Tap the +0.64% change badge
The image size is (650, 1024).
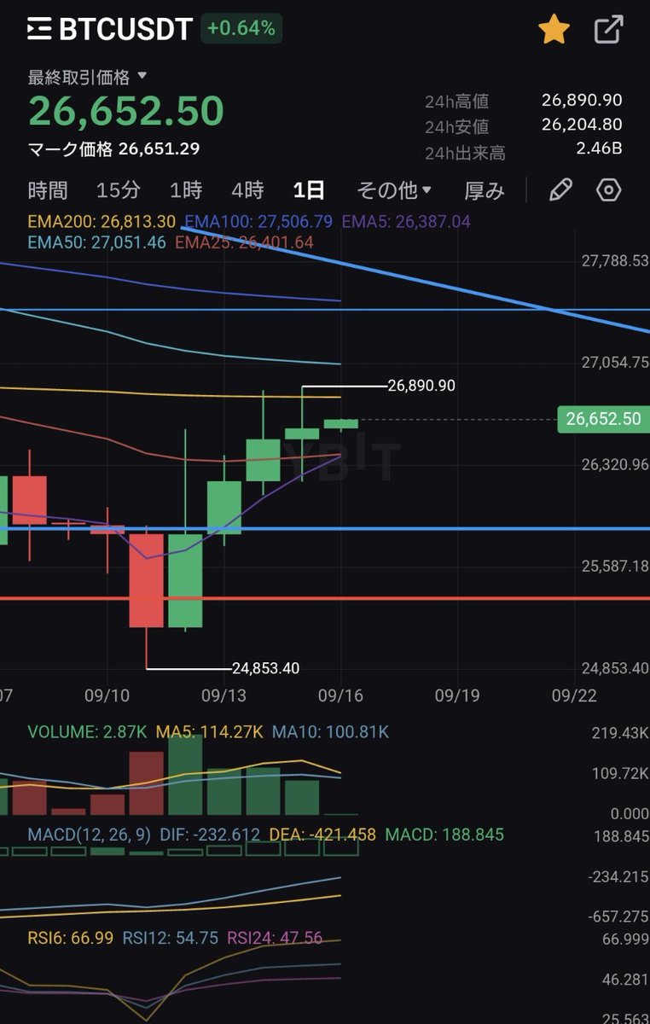241,28
